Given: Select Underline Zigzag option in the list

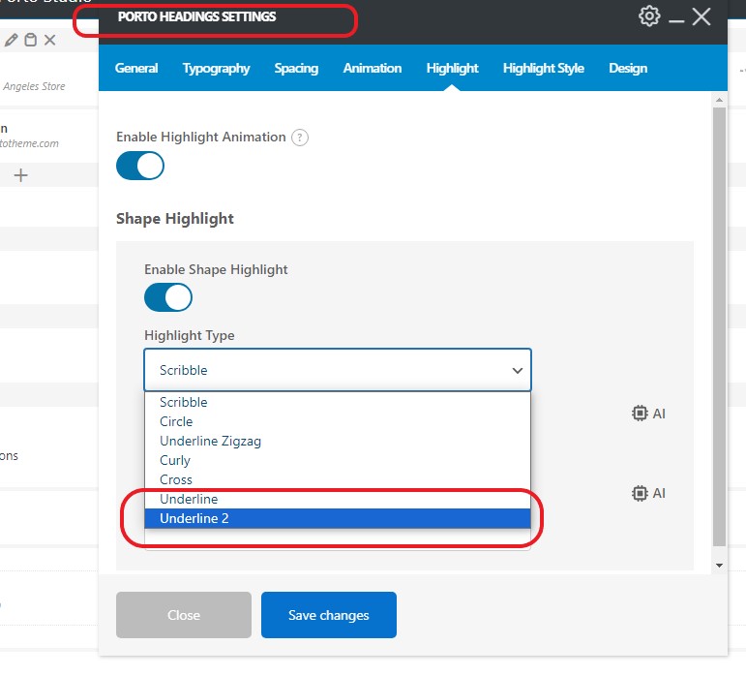Looking at the screenshot, I should [x=210, y=441].
